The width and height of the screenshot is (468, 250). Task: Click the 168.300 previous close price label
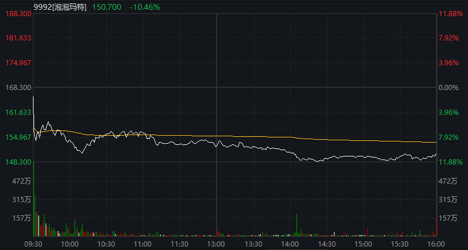click(x=17, y=88)
